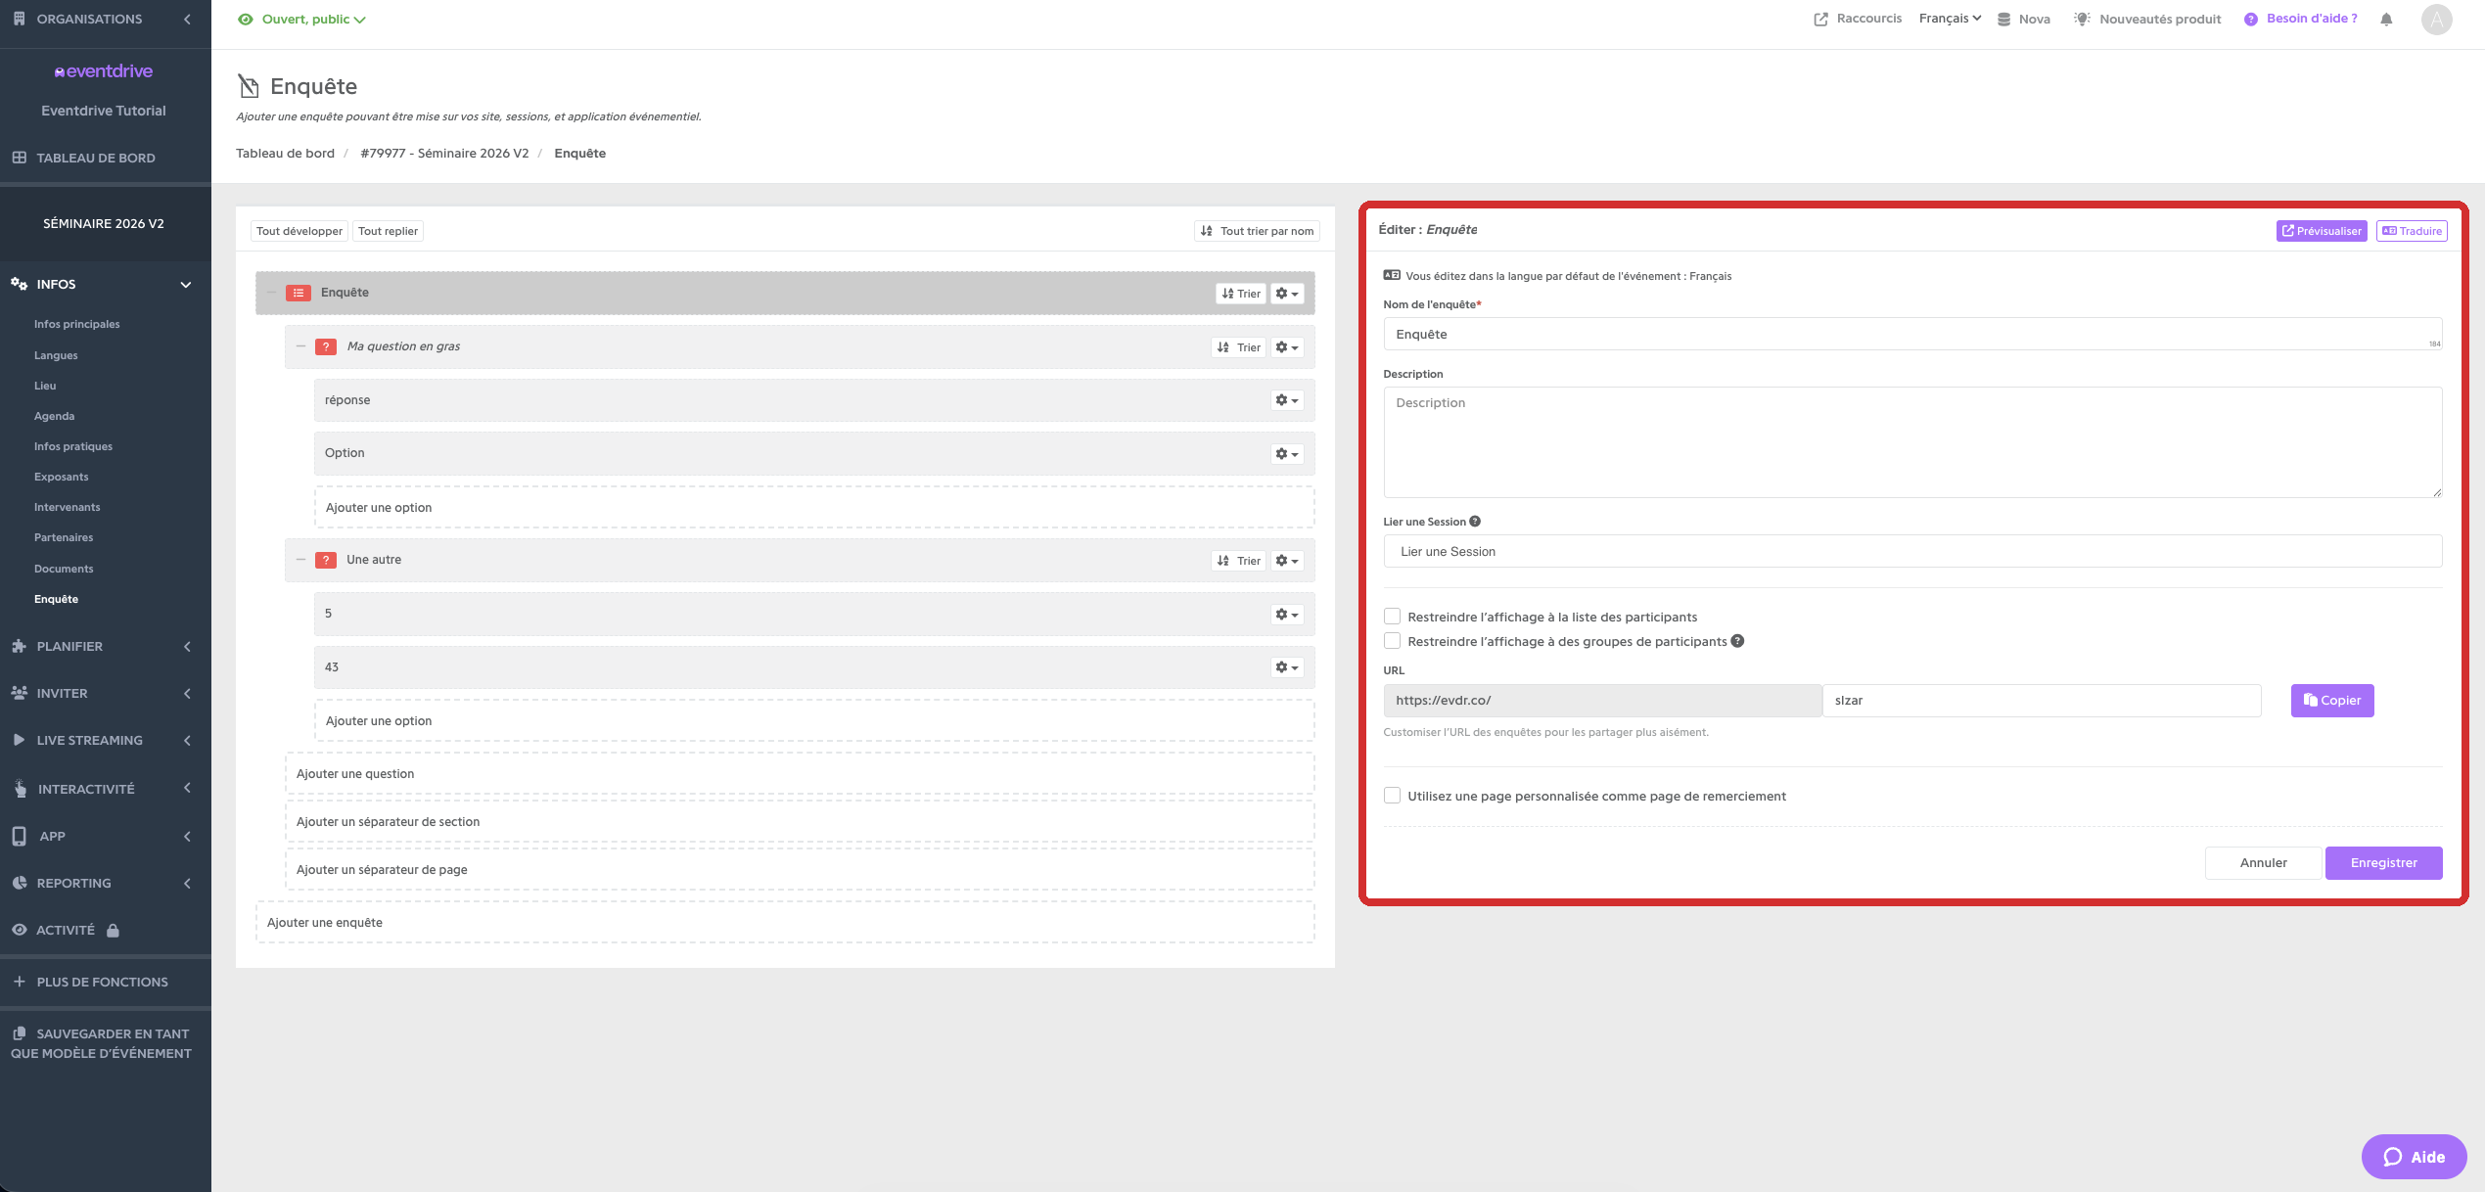Screen dimensions: 2485x1192
Task: Open the Français language dropdown
Action: coord(1950,19)
